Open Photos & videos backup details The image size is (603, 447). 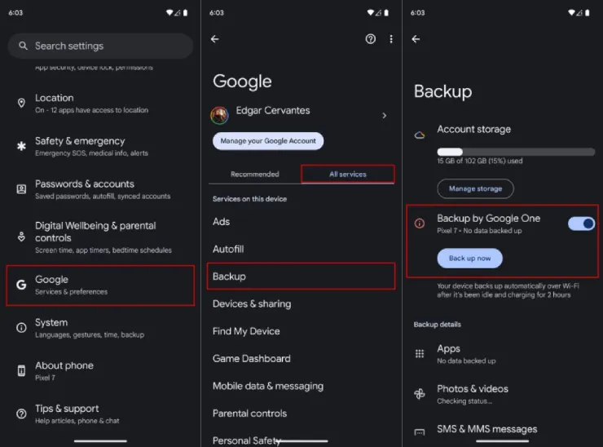click(x=502, y=394)
